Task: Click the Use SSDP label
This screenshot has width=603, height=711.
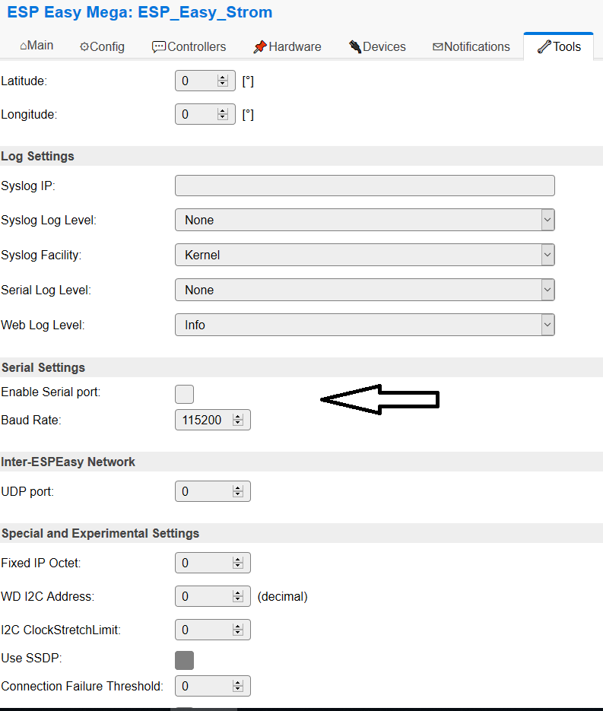Action: coord(31,658)
